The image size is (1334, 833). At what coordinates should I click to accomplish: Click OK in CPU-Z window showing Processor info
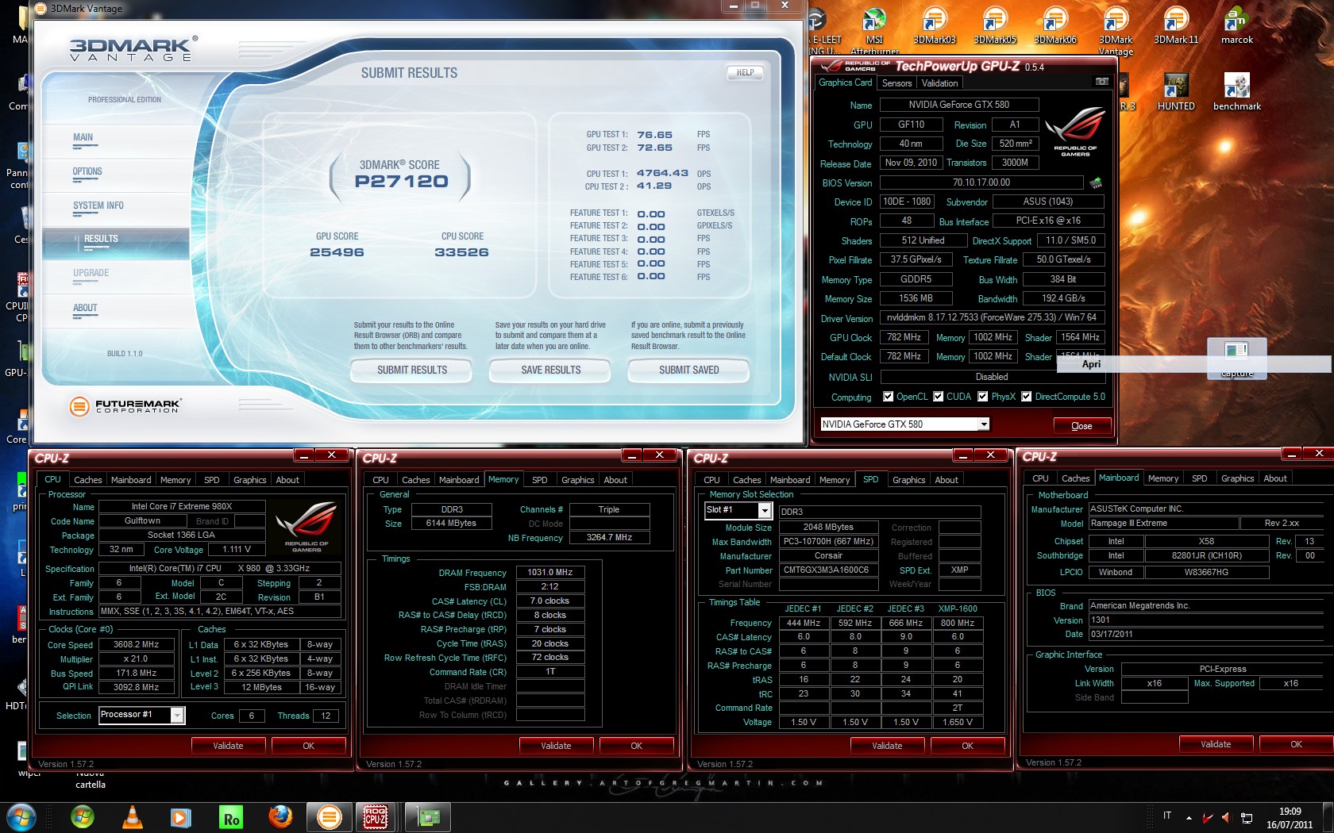(308, 746)
